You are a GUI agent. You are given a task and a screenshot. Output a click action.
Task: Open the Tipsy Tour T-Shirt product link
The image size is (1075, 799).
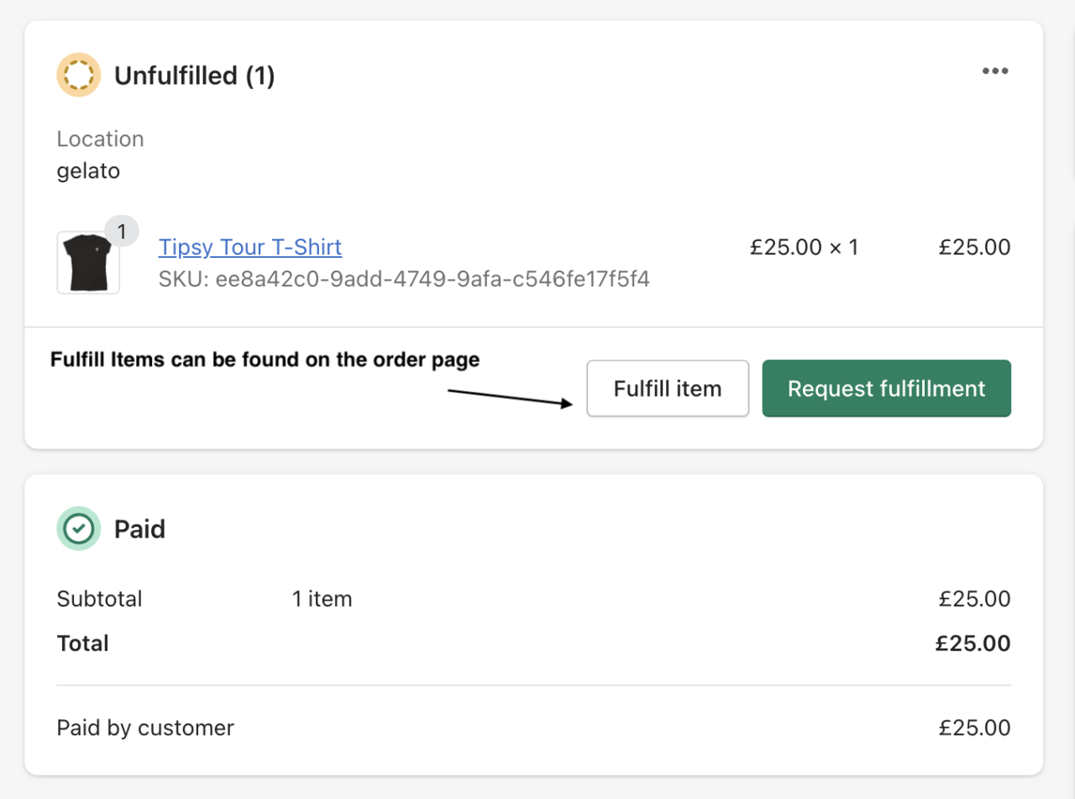[x=249, y=247]
